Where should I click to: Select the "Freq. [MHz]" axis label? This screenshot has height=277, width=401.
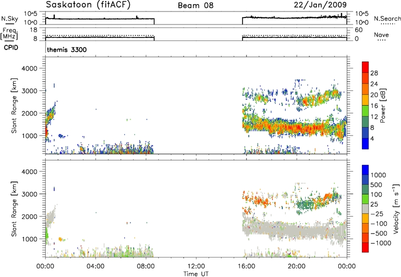click(10, 33)
